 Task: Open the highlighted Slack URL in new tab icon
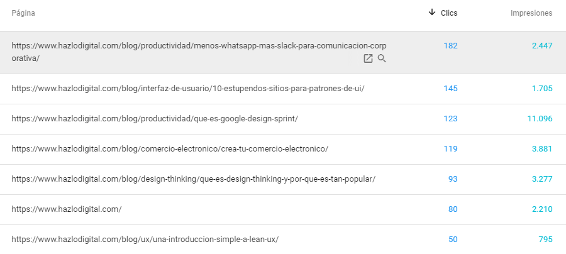(368, 58)
